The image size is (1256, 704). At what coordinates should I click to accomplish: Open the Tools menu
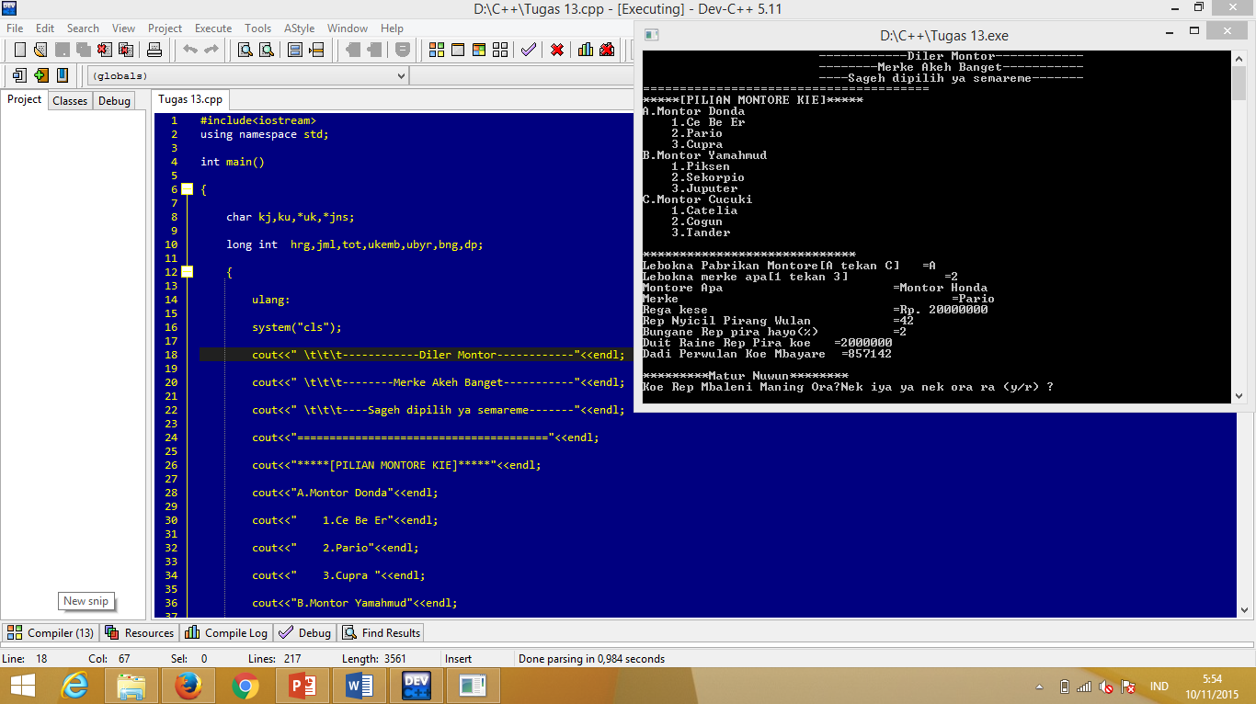click(x=258, y=28)
